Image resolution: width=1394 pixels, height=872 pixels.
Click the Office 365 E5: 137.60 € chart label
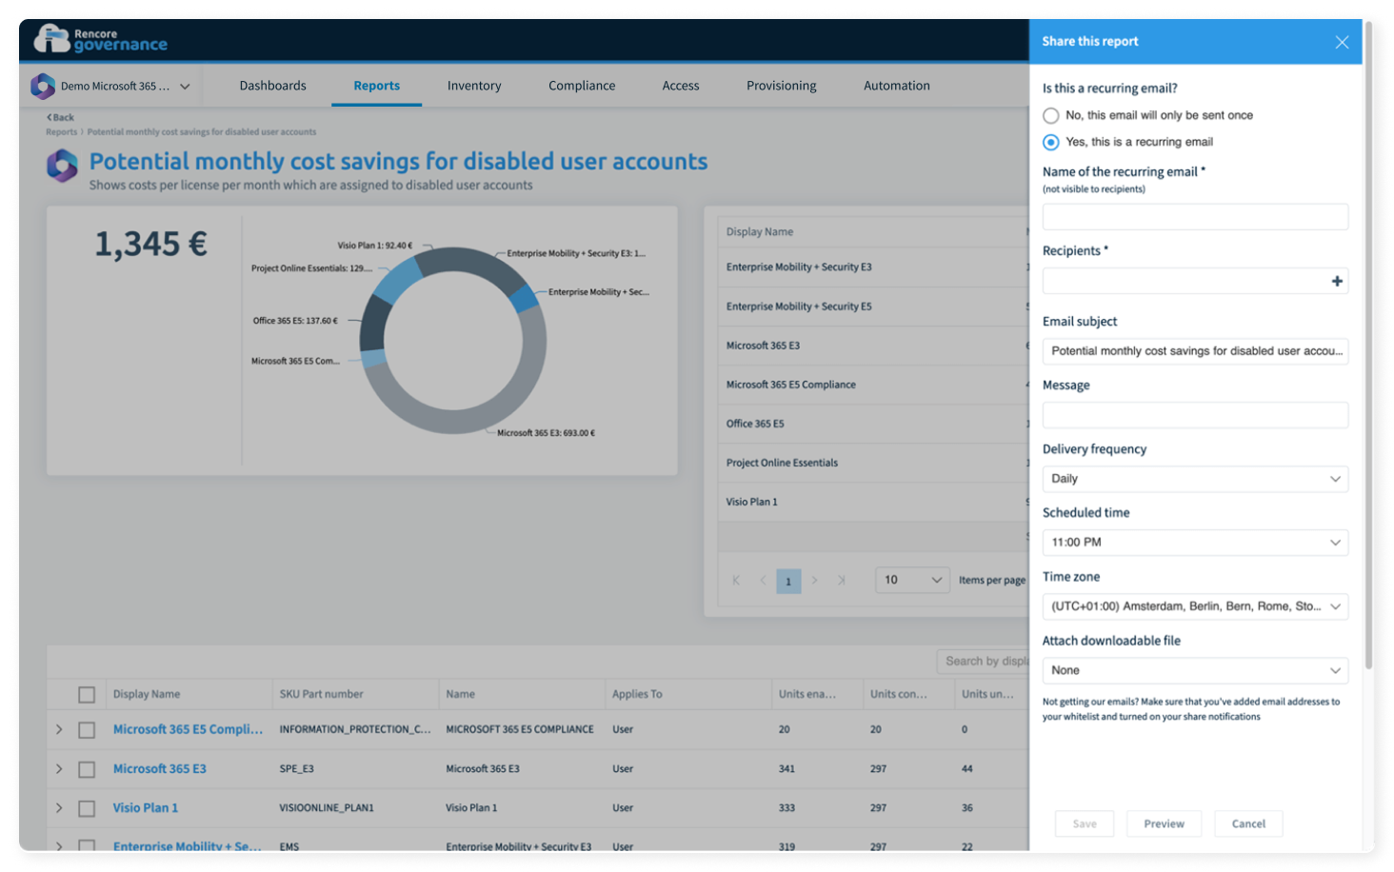point(295,321)
